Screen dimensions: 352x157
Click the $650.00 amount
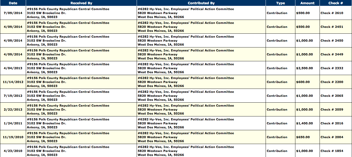[x=303, y=137]
